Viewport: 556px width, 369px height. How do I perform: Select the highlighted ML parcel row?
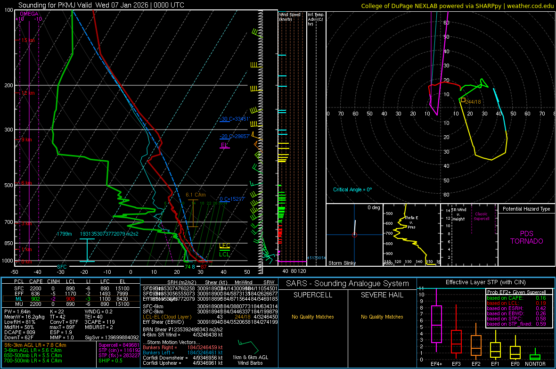coord(71,299)
